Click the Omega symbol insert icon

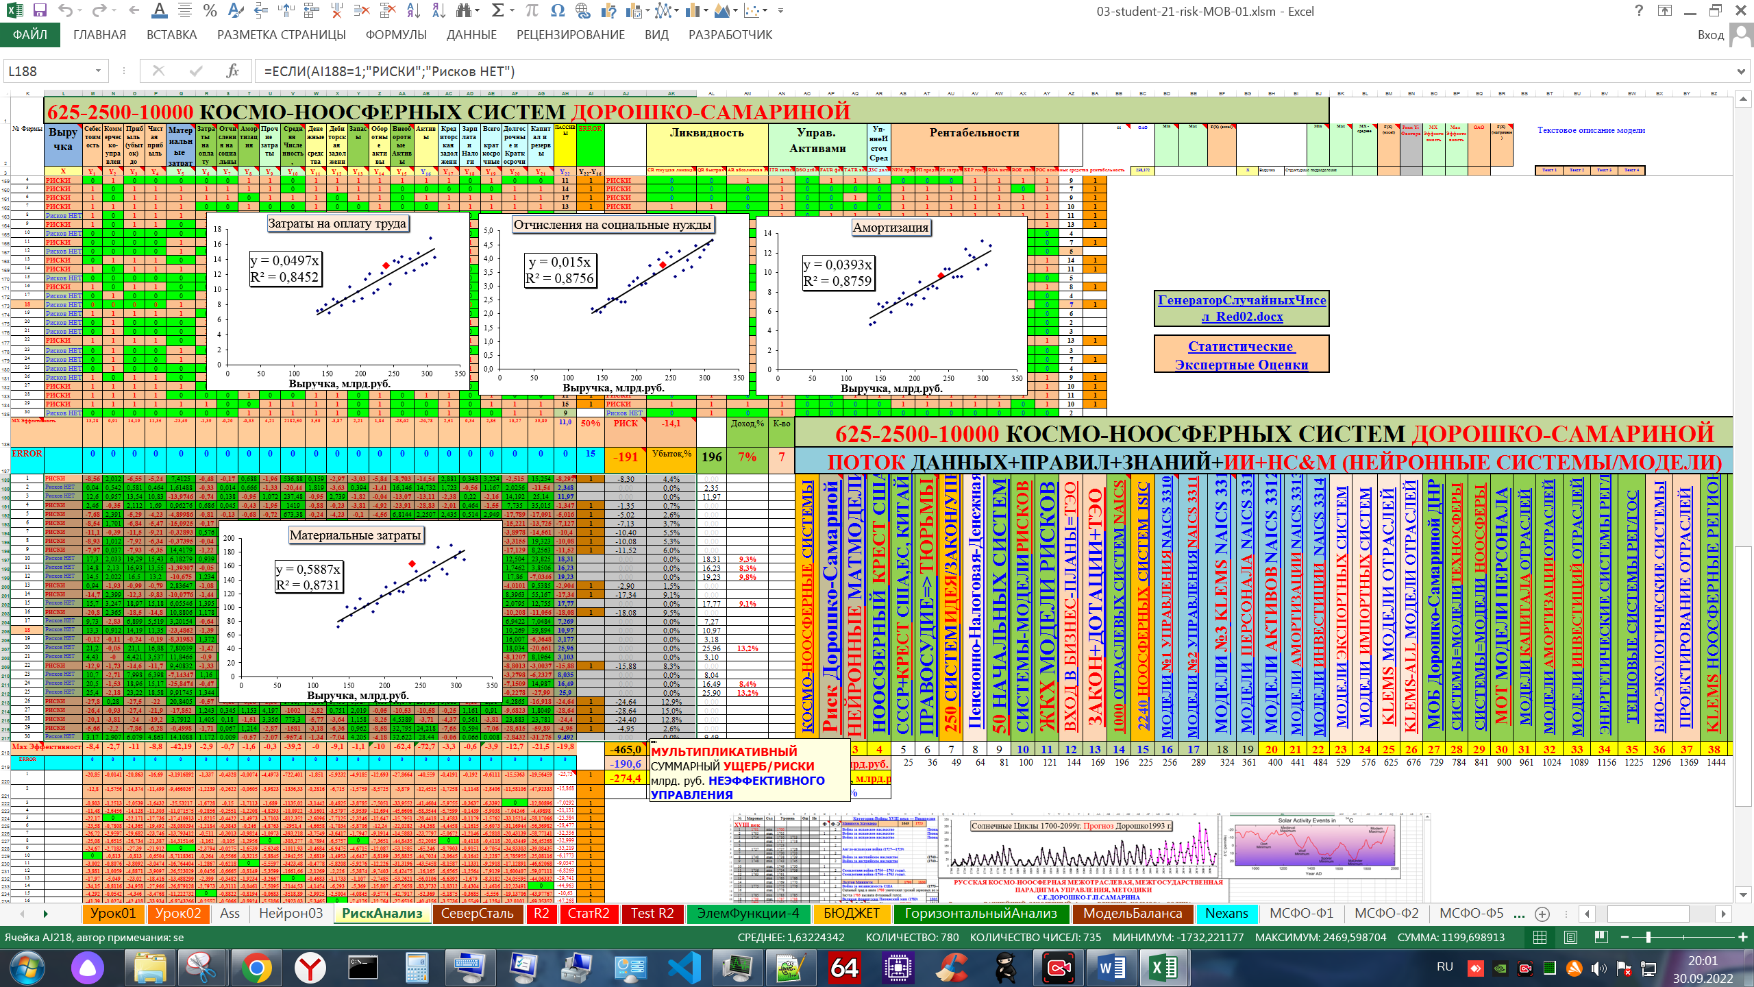click(x=557, y=10)
